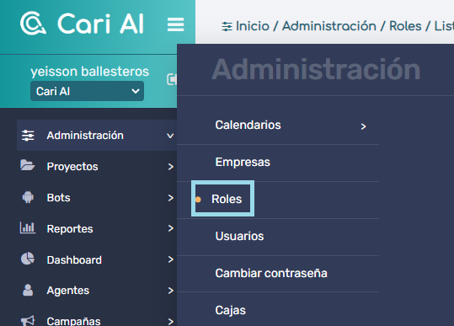The image size is (454, 326).
Task: Open the Usuarios menu entry
Action: (239, 236)
